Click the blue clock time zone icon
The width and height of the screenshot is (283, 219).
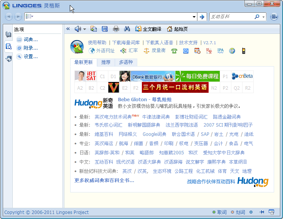(x=186, y=51)
